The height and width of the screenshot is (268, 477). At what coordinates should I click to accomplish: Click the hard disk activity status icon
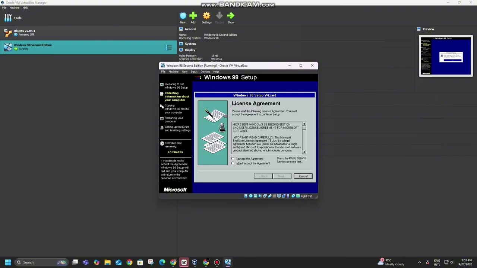click(246, 196)
